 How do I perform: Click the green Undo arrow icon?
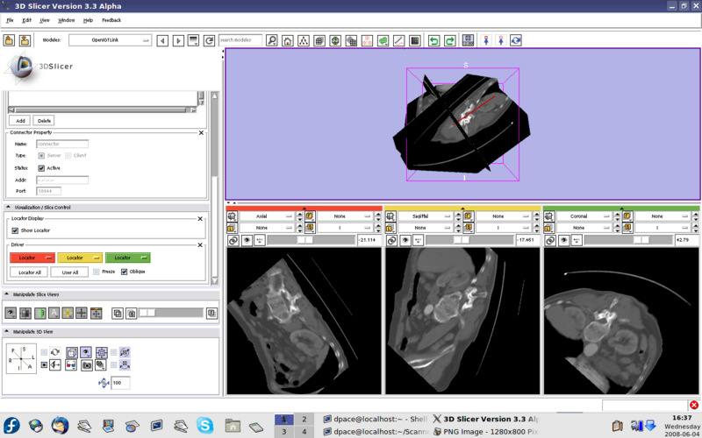point(433,40)
